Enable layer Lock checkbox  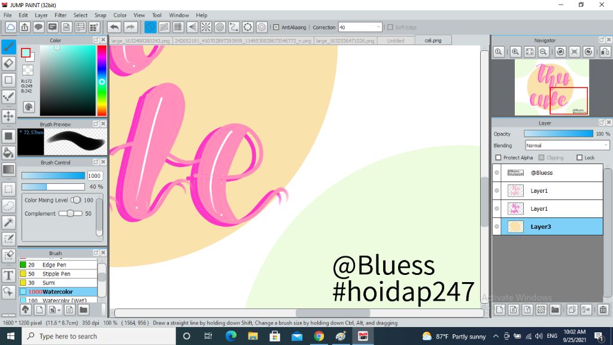[579, 158]
